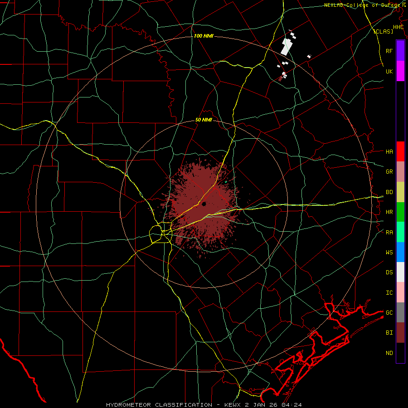Pick the blue WS legend swatch
Viewport: 408px width, 408px height.
[x=400, y=252]
